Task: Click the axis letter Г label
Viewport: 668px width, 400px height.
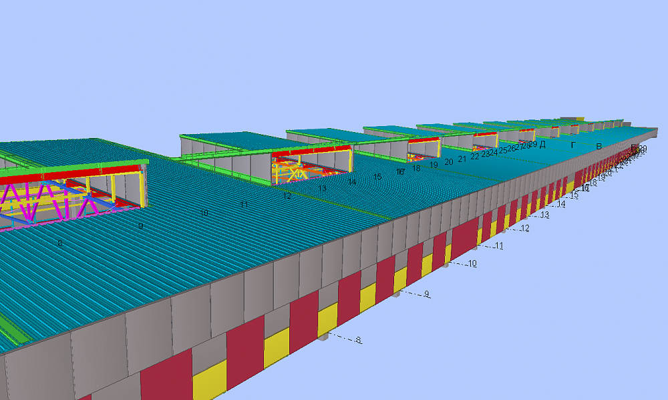Action: point(572,145)
